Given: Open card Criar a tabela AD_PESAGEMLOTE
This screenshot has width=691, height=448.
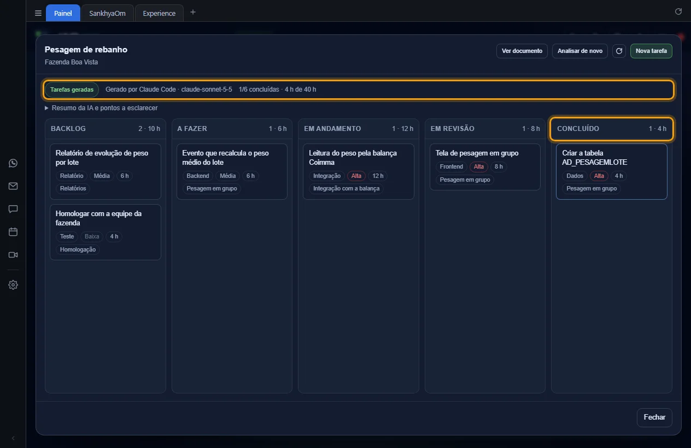Looking at the screenshot, I should click(x=612, y=171).
